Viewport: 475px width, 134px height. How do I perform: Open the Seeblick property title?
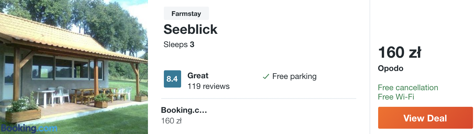pos(190,30)
